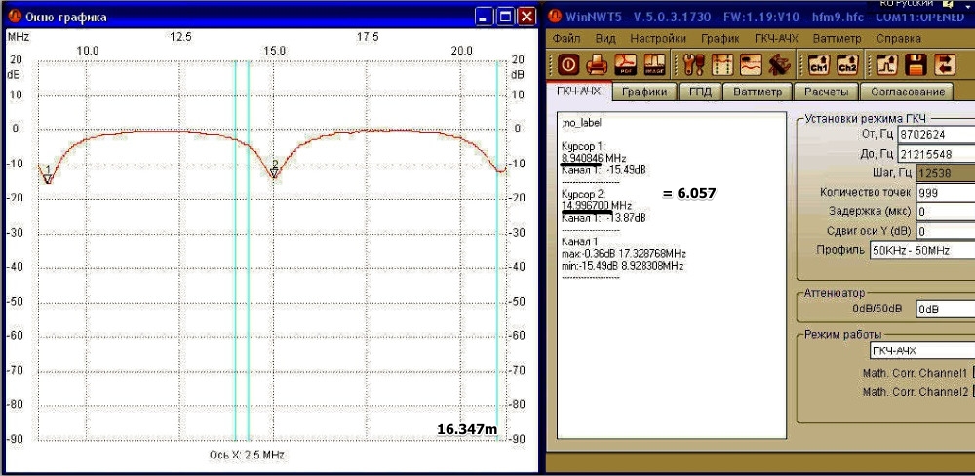Open the Файл menu

pos(565,39)
